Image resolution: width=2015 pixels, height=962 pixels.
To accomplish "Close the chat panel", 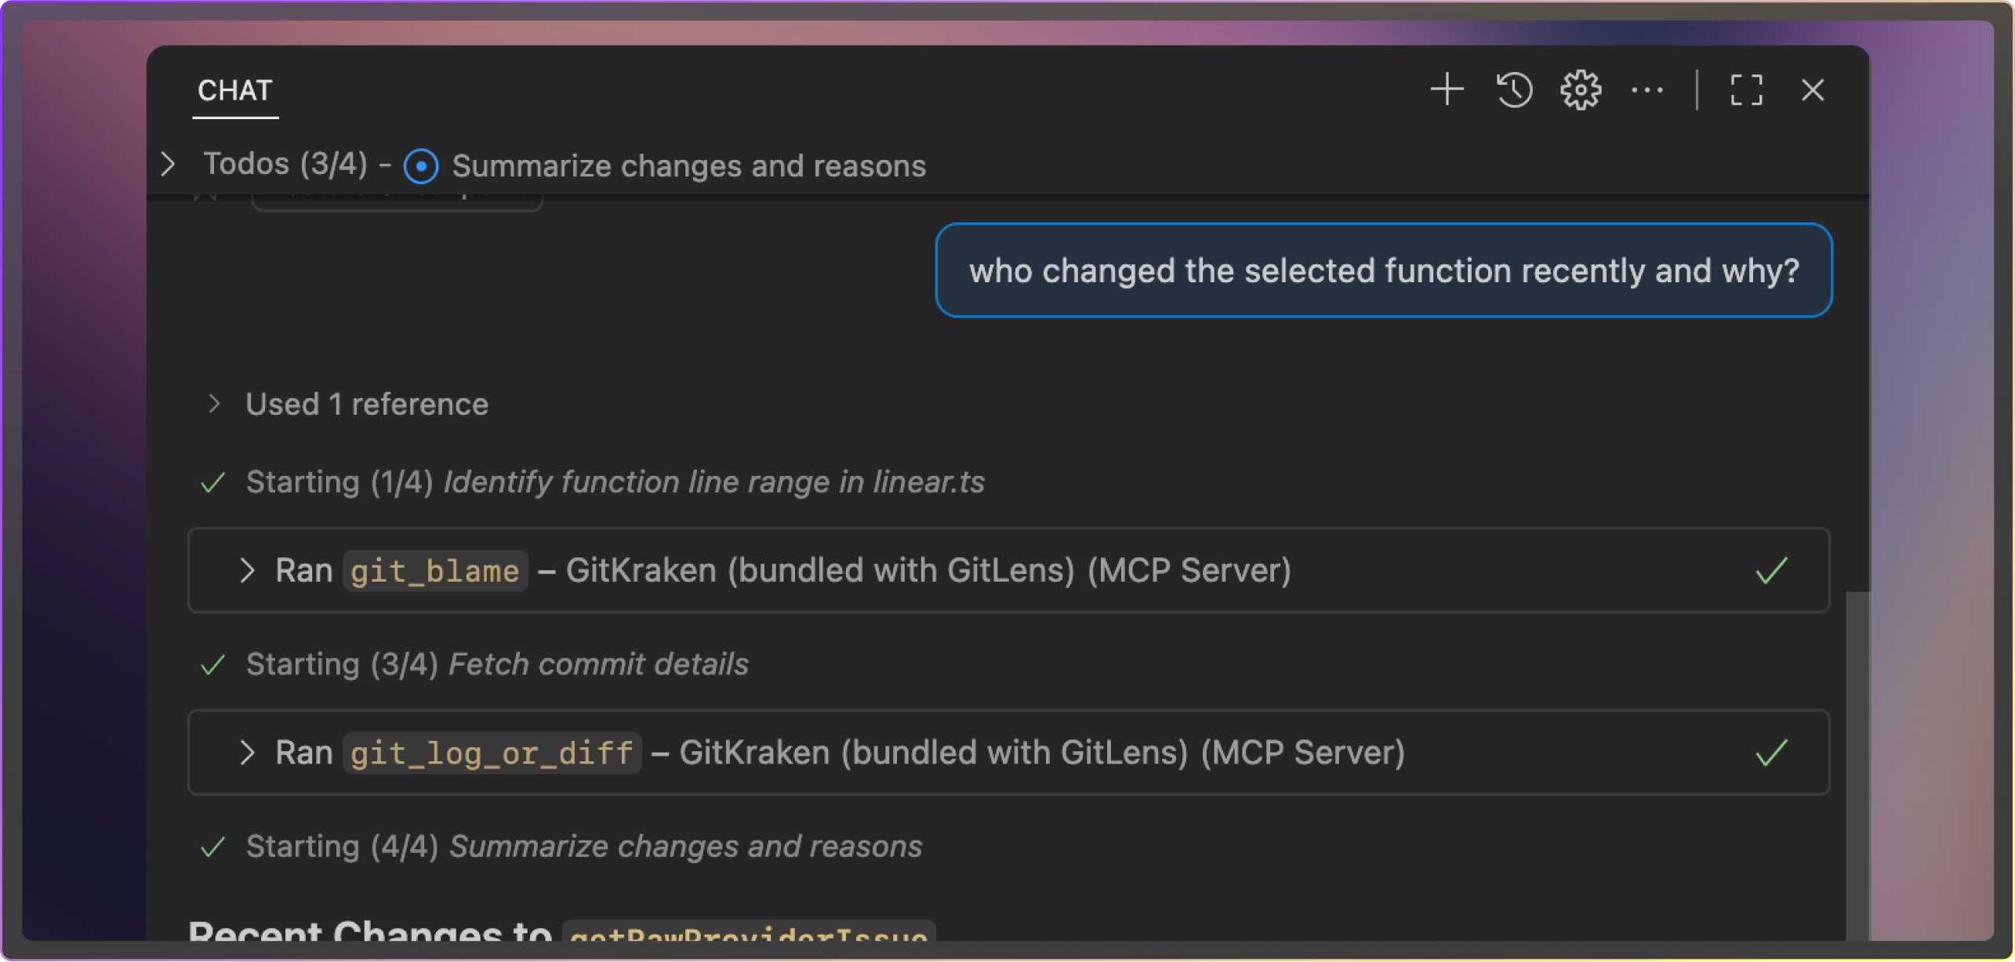I will click(x=1813, y=89).
